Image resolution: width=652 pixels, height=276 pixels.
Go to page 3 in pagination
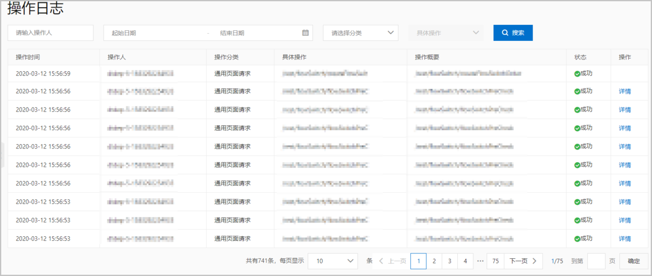pos(450,261)
